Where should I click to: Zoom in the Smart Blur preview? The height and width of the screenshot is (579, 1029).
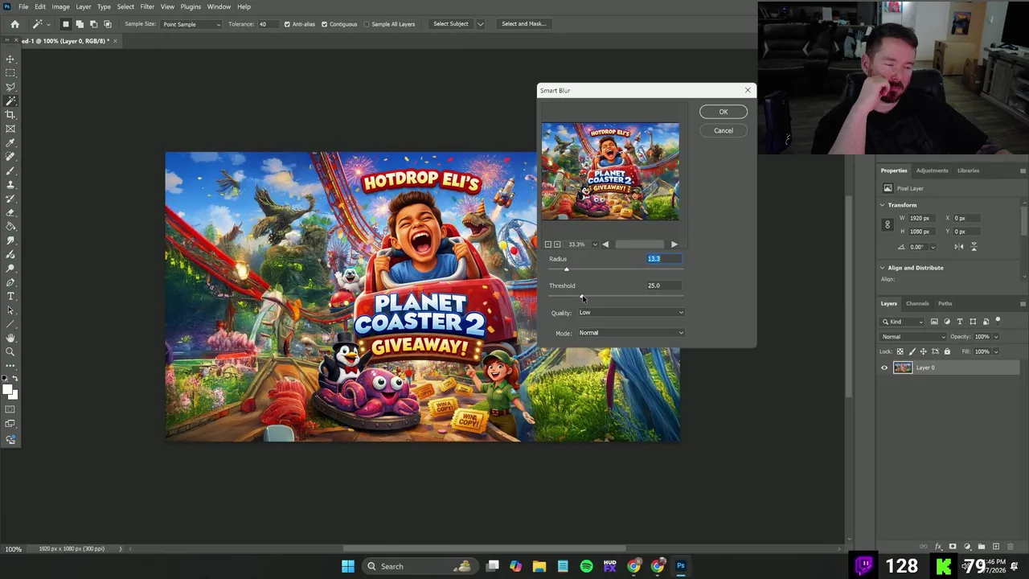[x=557, y=244]
